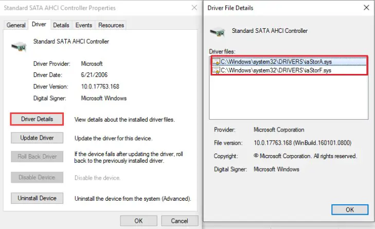
Task: Click the Digital Signer value in Driver File Details
Action: (x=276, y=169)
